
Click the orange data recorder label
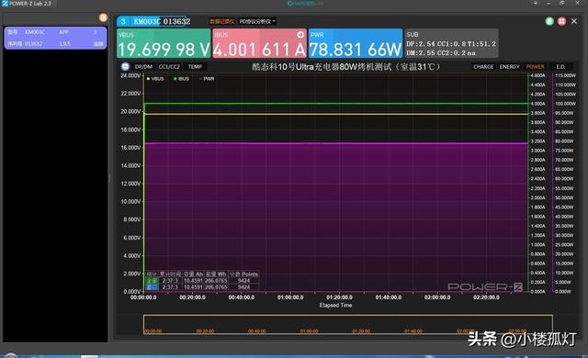pos(222,21)
